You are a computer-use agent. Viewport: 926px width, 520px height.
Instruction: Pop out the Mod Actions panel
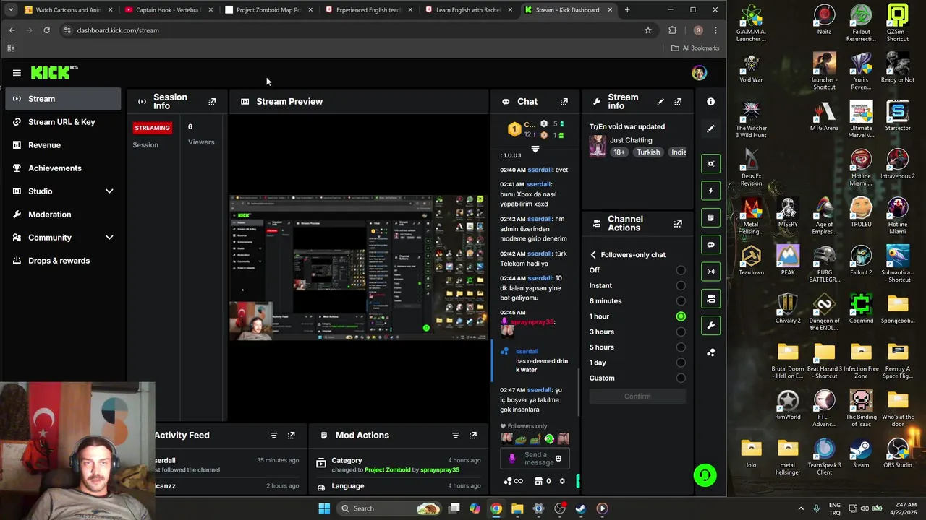pyautogui.click(x=472, y=435)
